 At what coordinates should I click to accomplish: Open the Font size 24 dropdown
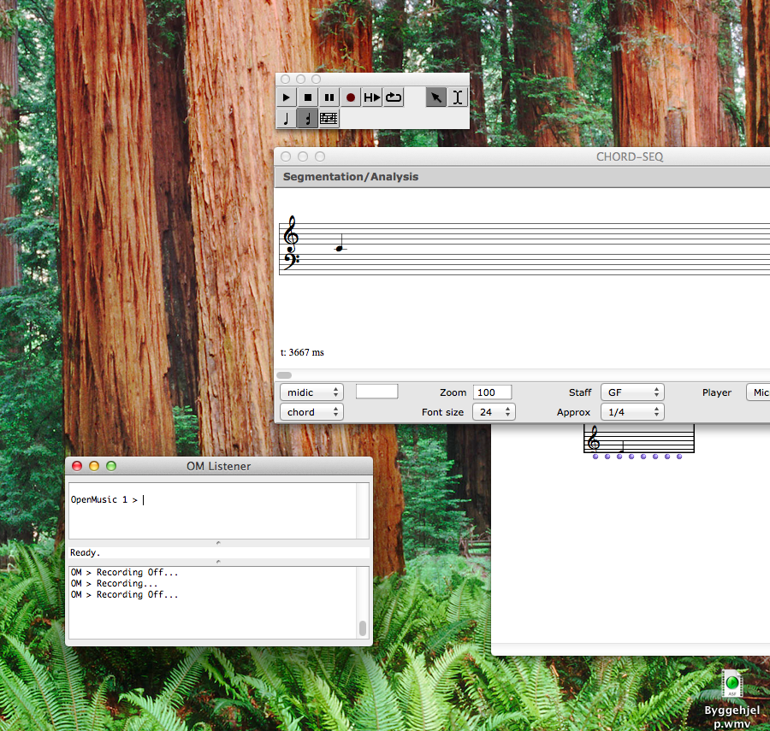pos(494,412)
